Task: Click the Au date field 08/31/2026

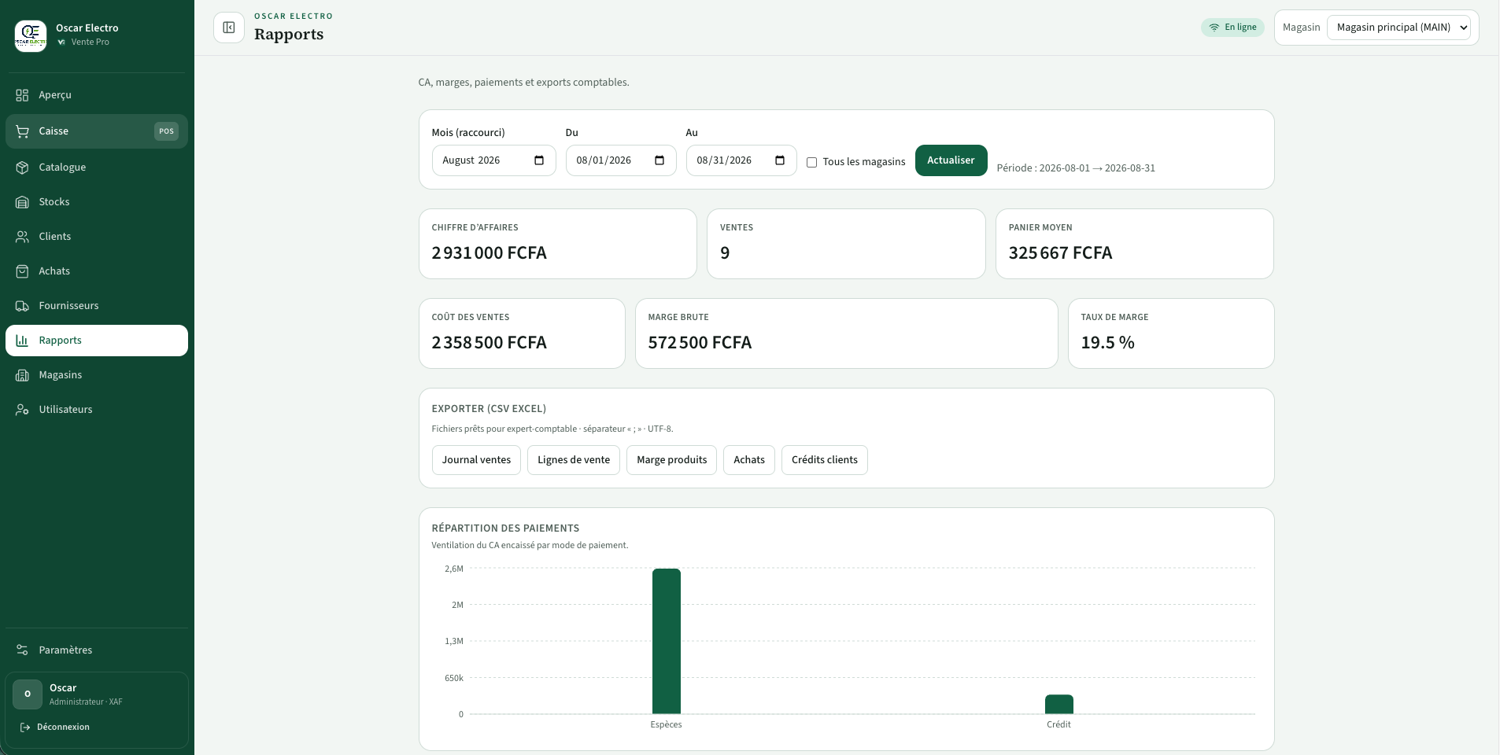Action: tap(741, 160)
